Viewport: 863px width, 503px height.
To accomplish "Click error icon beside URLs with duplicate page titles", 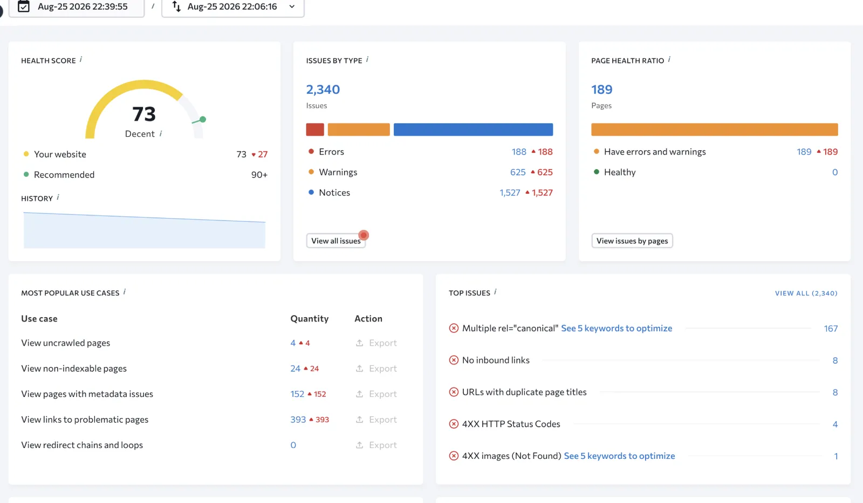I will [454, 392].
